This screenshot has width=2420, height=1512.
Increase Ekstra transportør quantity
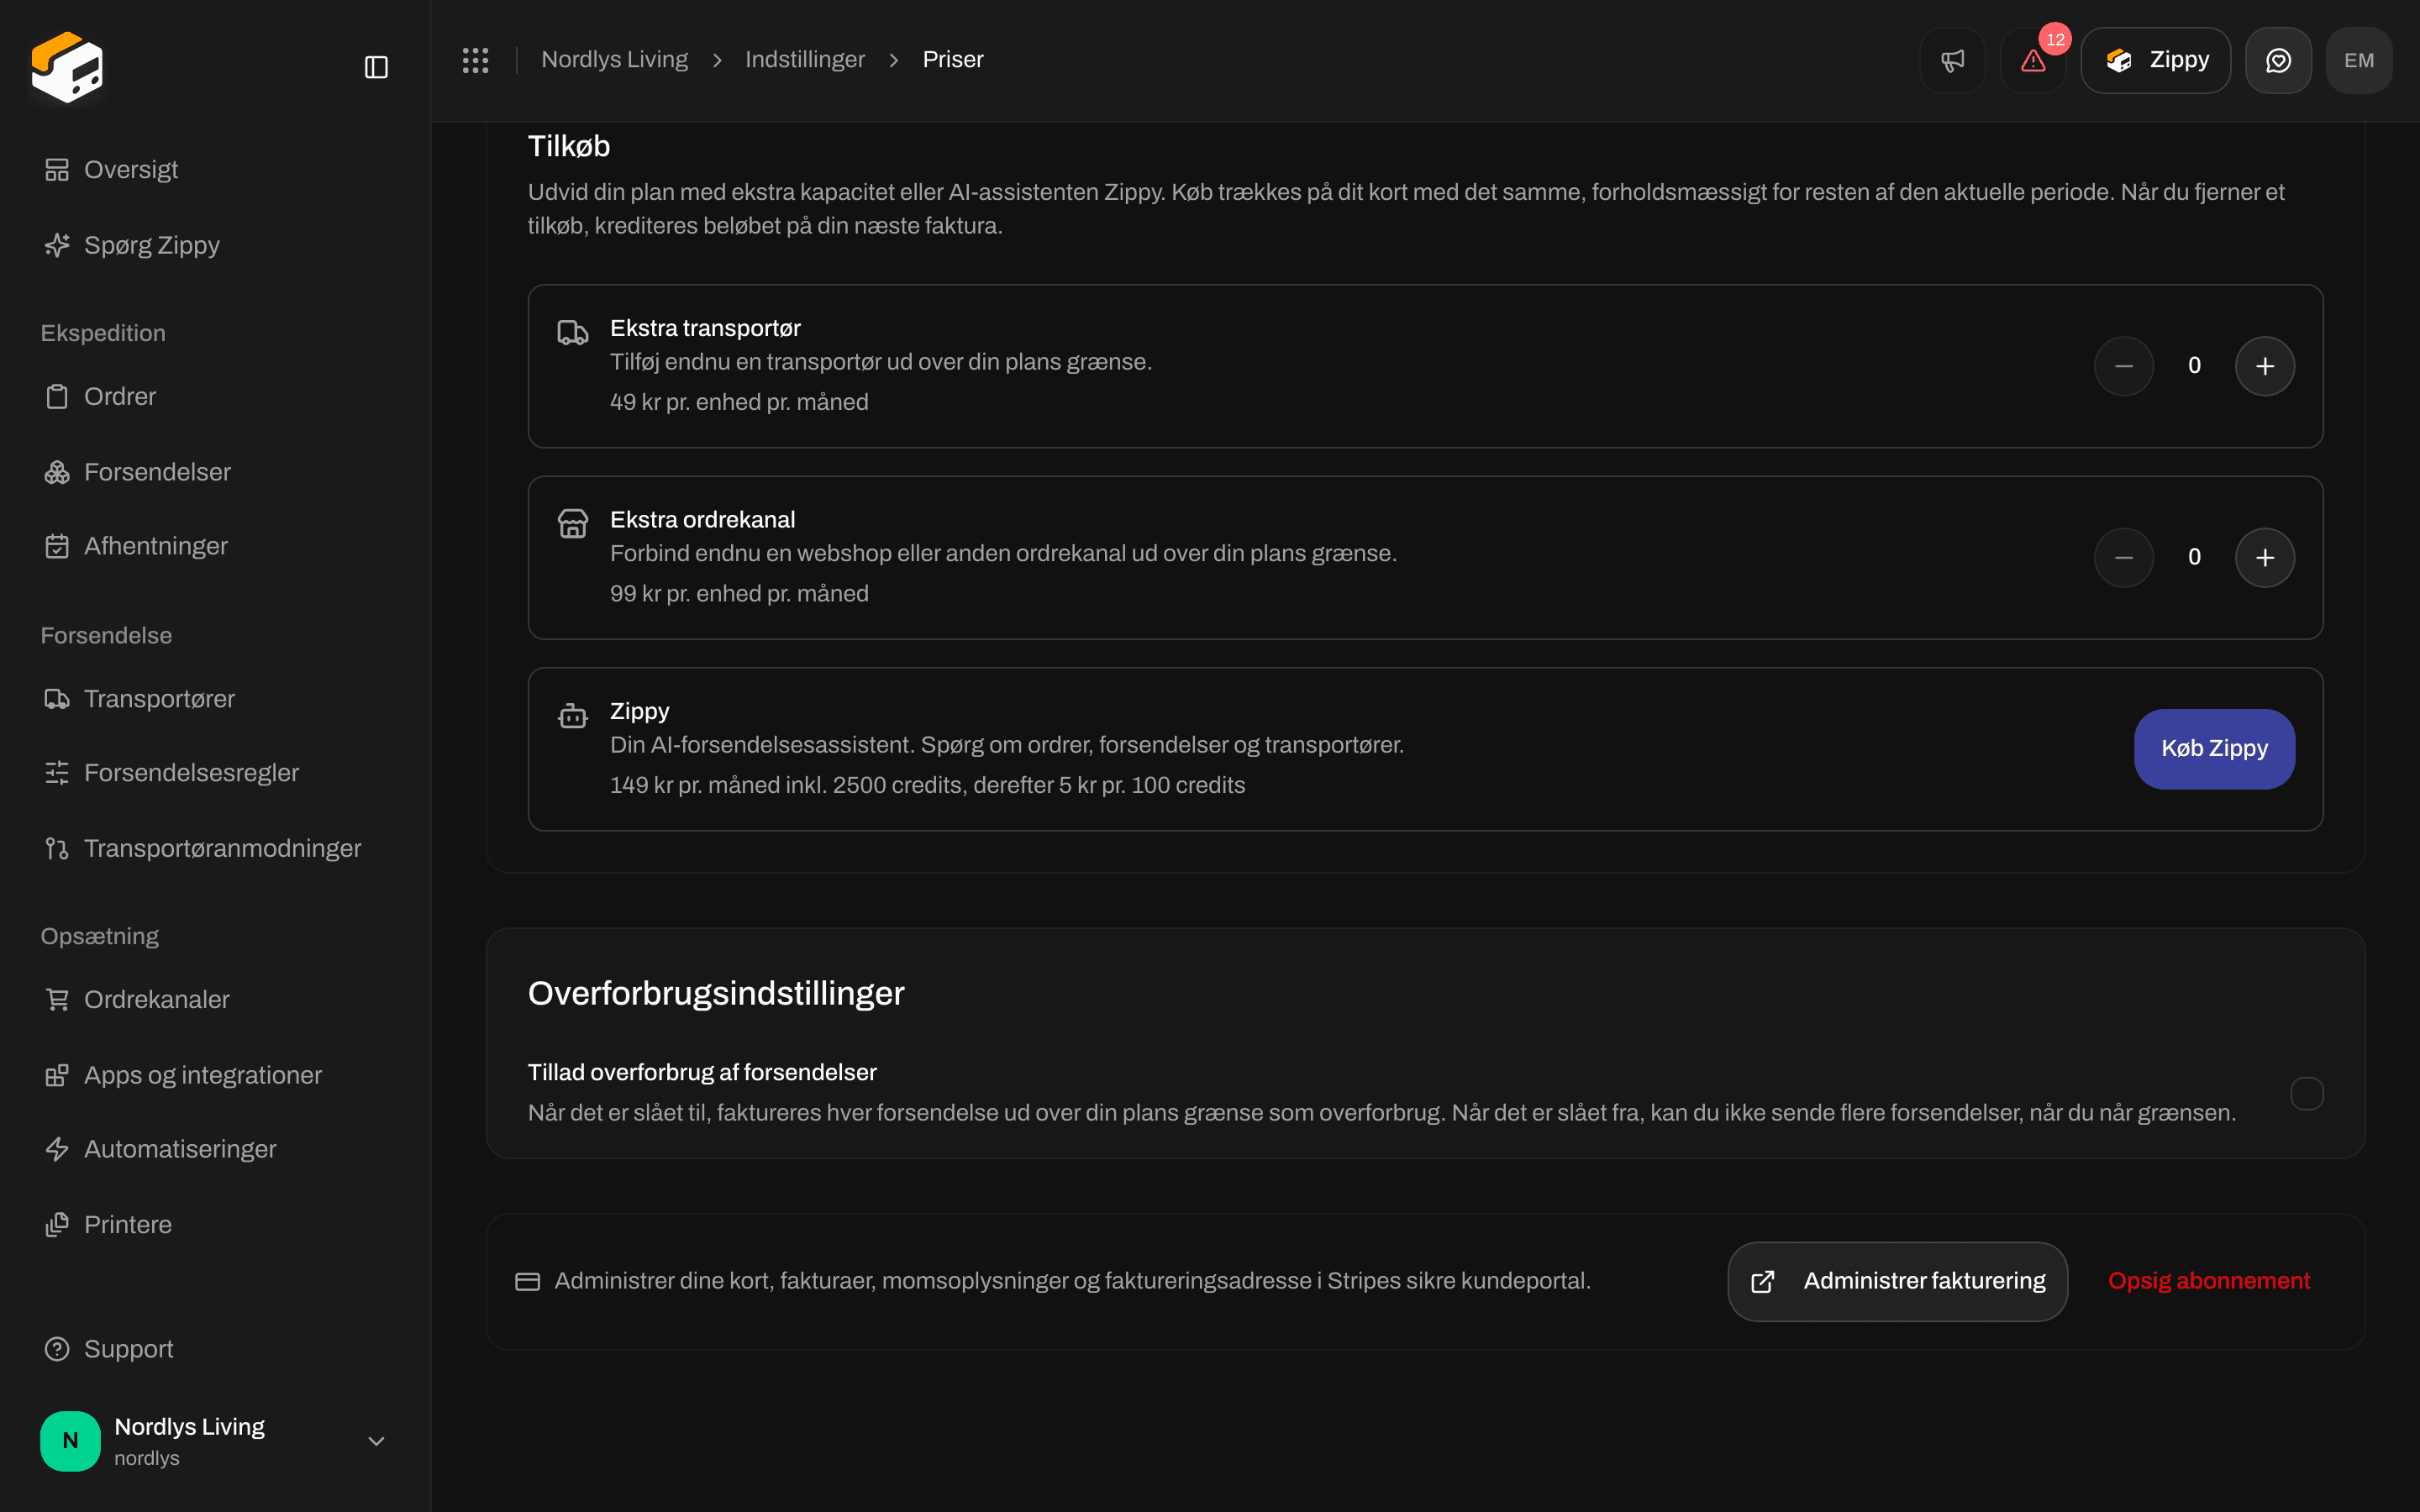click(x=2264, y=366)
